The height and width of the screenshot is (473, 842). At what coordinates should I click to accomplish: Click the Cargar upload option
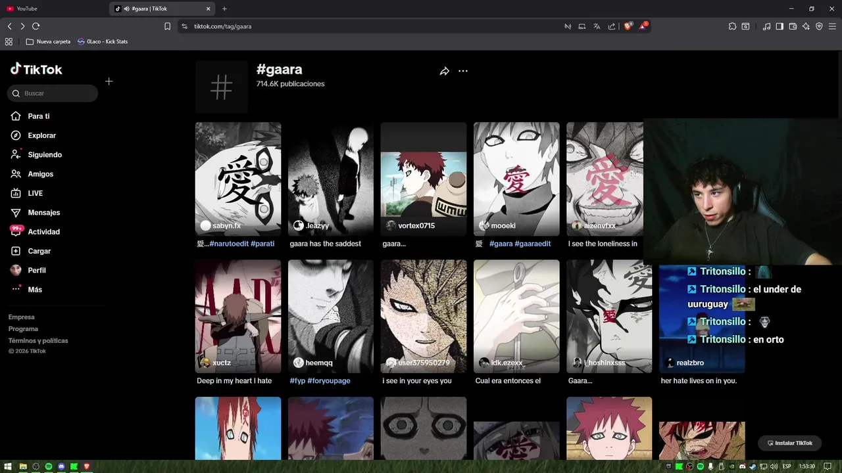[30, 251]
